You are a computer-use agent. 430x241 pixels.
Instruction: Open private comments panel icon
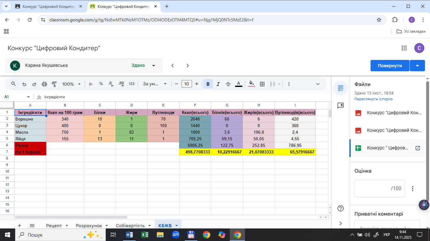coord(340,105)
